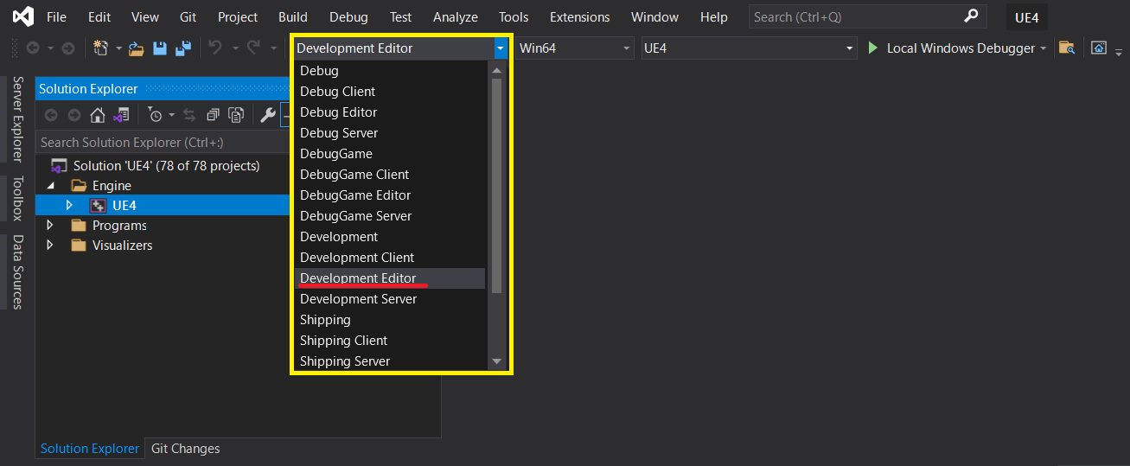Click the UE4 project icon in the tree
Image resolution: width=1130 pixels, height=466 pixels.
click(x=99, y=206)
